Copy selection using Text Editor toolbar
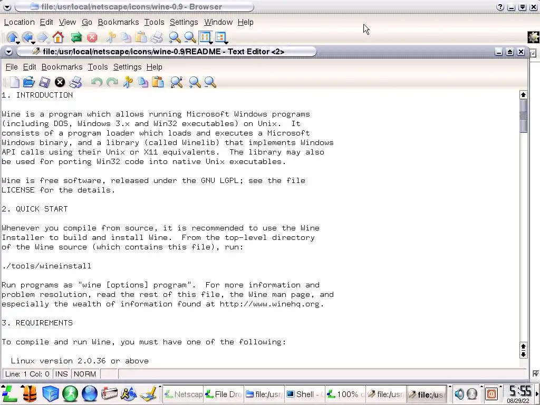Screen dimensions: 540x405 (142, 82)
